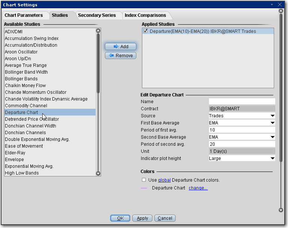This screenshot has width=288, height=228.
Task: Click the dialog's top-right close X icon
Action: click(x=280, y=5)
